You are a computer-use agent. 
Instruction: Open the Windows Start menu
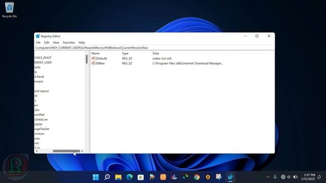96,177
